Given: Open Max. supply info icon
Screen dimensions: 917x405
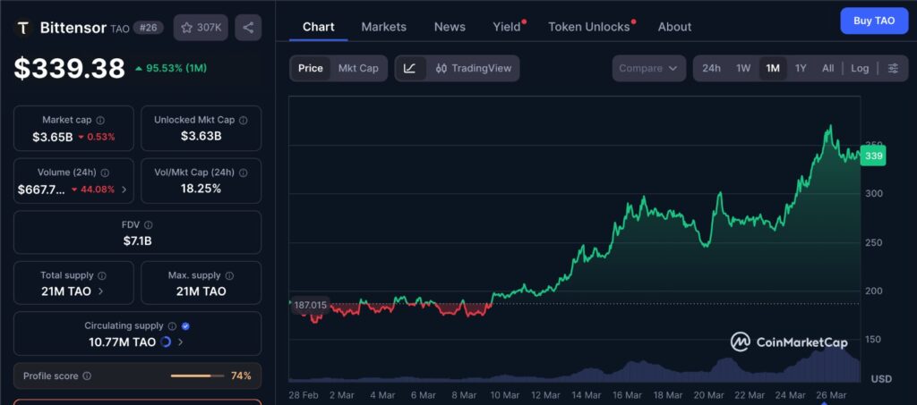Looking at the screenshot, I should point(230,275).
